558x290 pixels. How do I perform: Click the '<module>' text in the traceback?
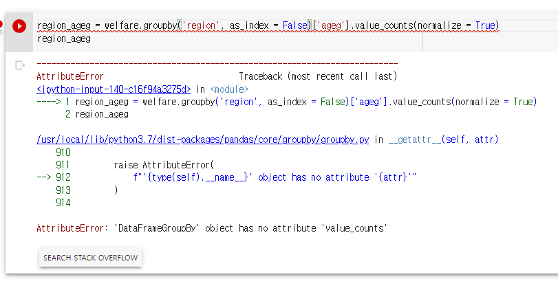(x=229, y=89)
